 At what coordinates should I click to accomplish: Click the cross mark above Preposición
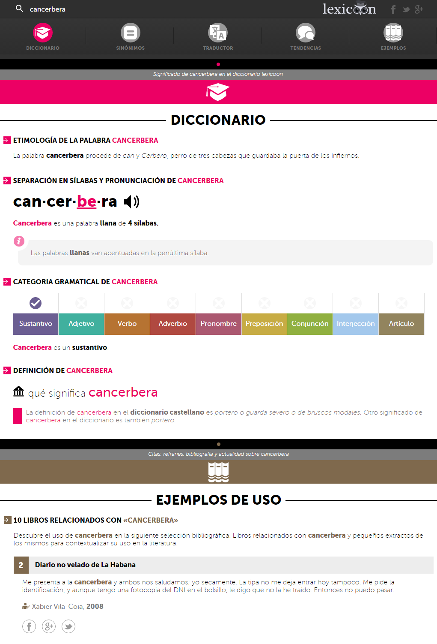pos(265,303)
